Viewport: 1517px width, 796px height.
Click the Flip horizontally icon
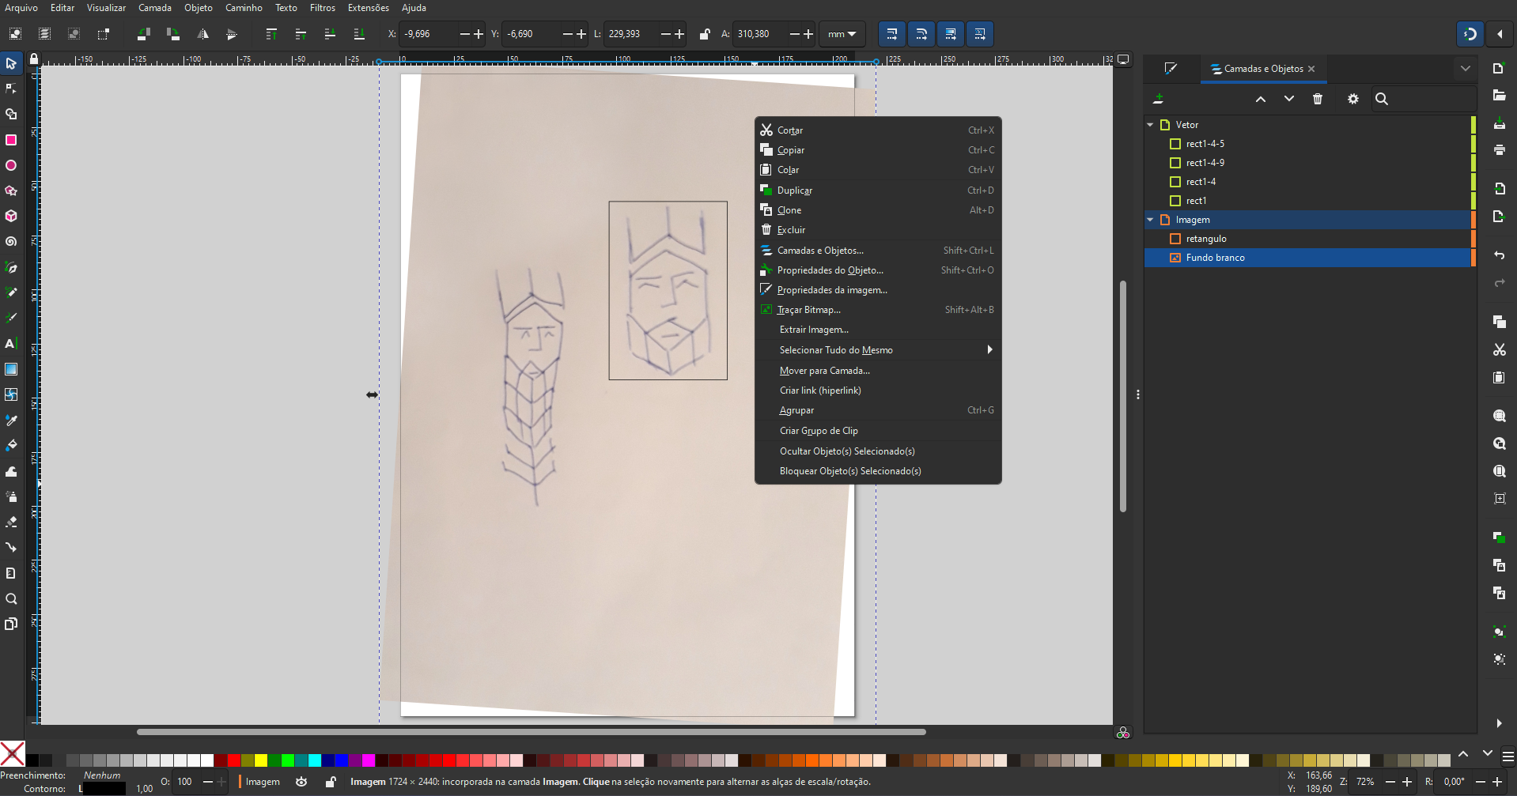pyautogui.click(x=202, y=34)
